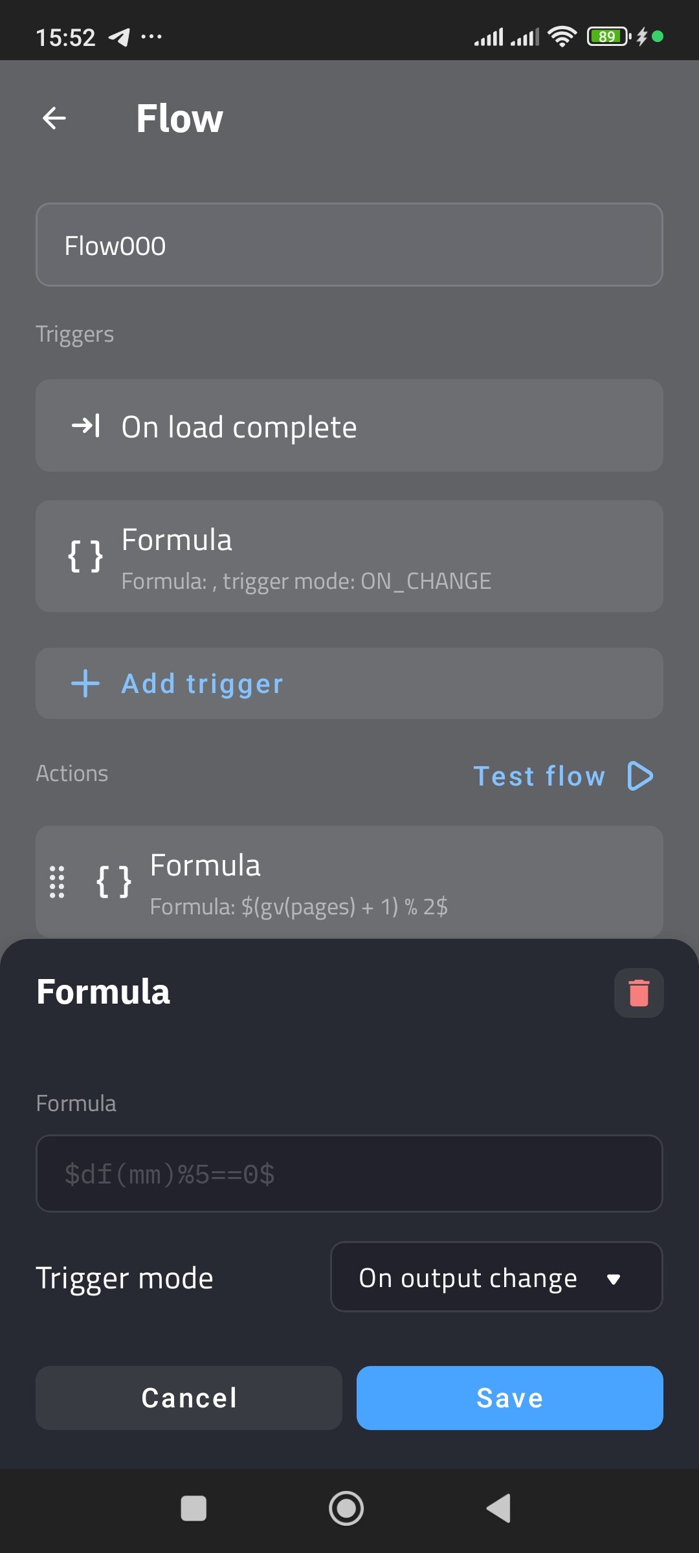Click the dropdown arrow beside On output change
The width and height of the screenshot is (699, 1553).
(614, 1279)
